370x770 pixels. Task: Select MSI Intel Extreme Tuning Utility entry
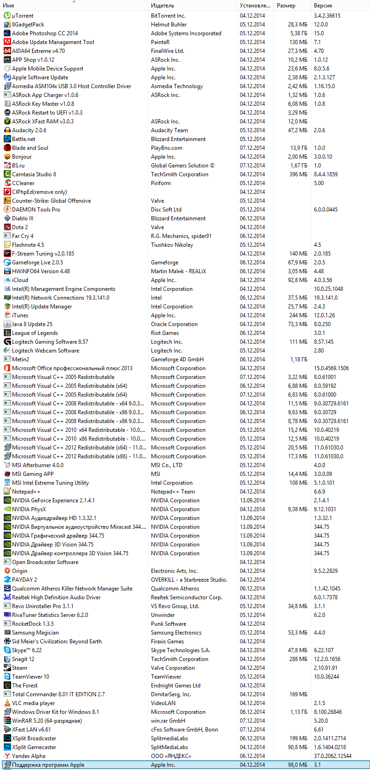50,482
